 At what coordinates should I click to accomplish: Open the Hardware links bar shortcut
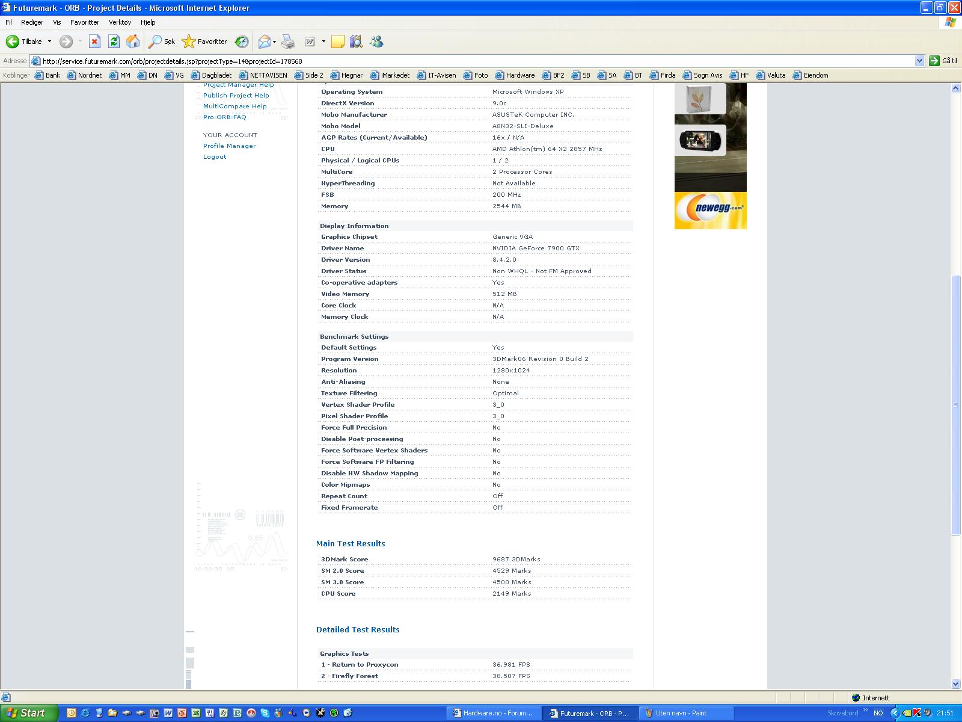515,75
